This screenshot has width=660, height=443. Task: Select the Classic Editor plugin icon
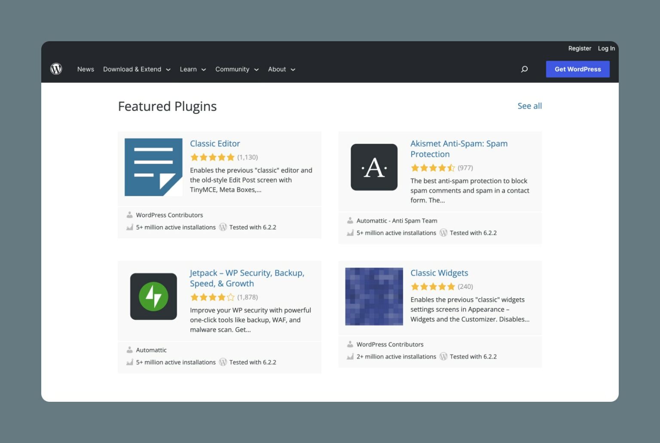[153, 167]
